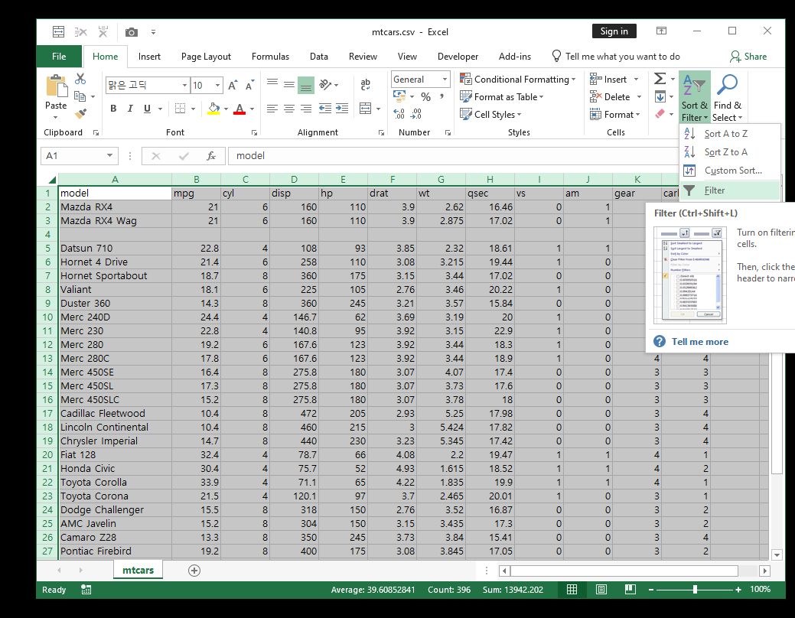This screenshot has height=618, width=795.
Task: Toggle Bottom Align vertical alignment
Action: point(306,84)
